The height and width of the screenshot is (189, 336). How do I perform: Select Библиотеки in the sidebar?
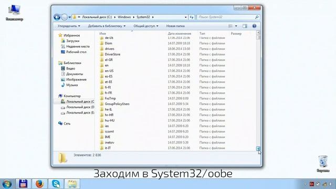(72, 63)
